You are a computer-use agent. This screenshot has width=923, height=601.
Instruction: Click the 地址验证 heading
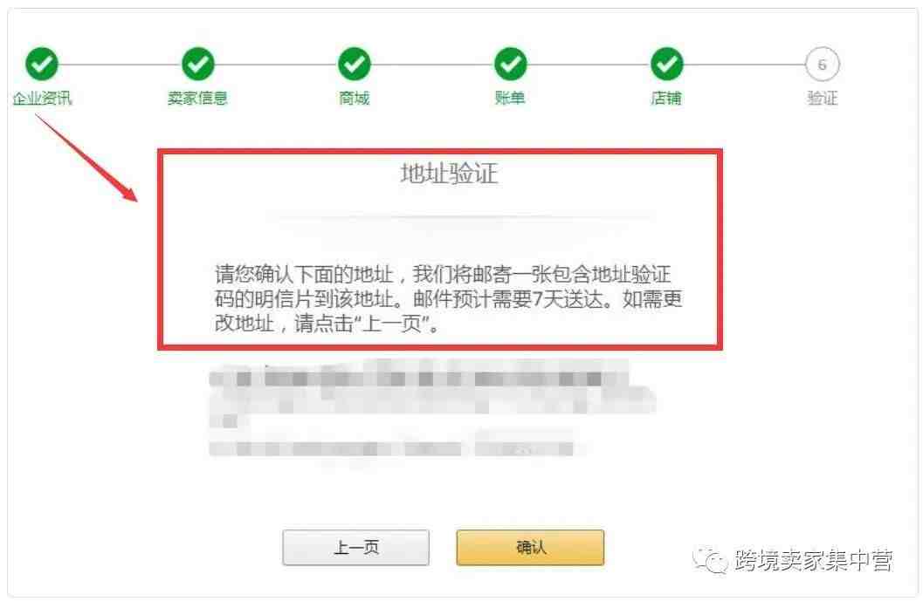449,174
